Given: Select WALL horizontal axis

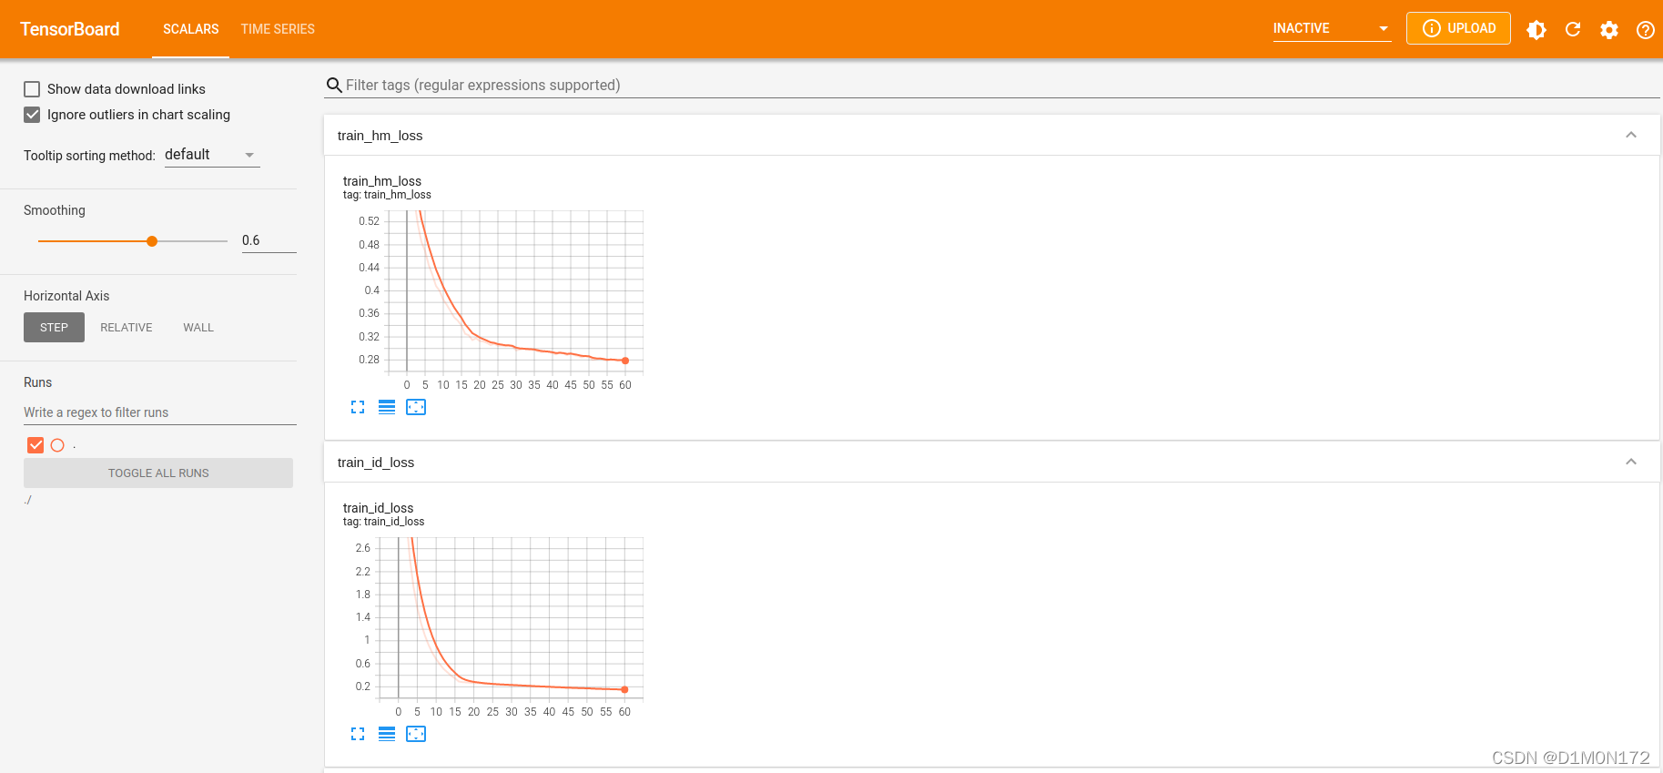Looking at the screenshot, I should [198, 328].
